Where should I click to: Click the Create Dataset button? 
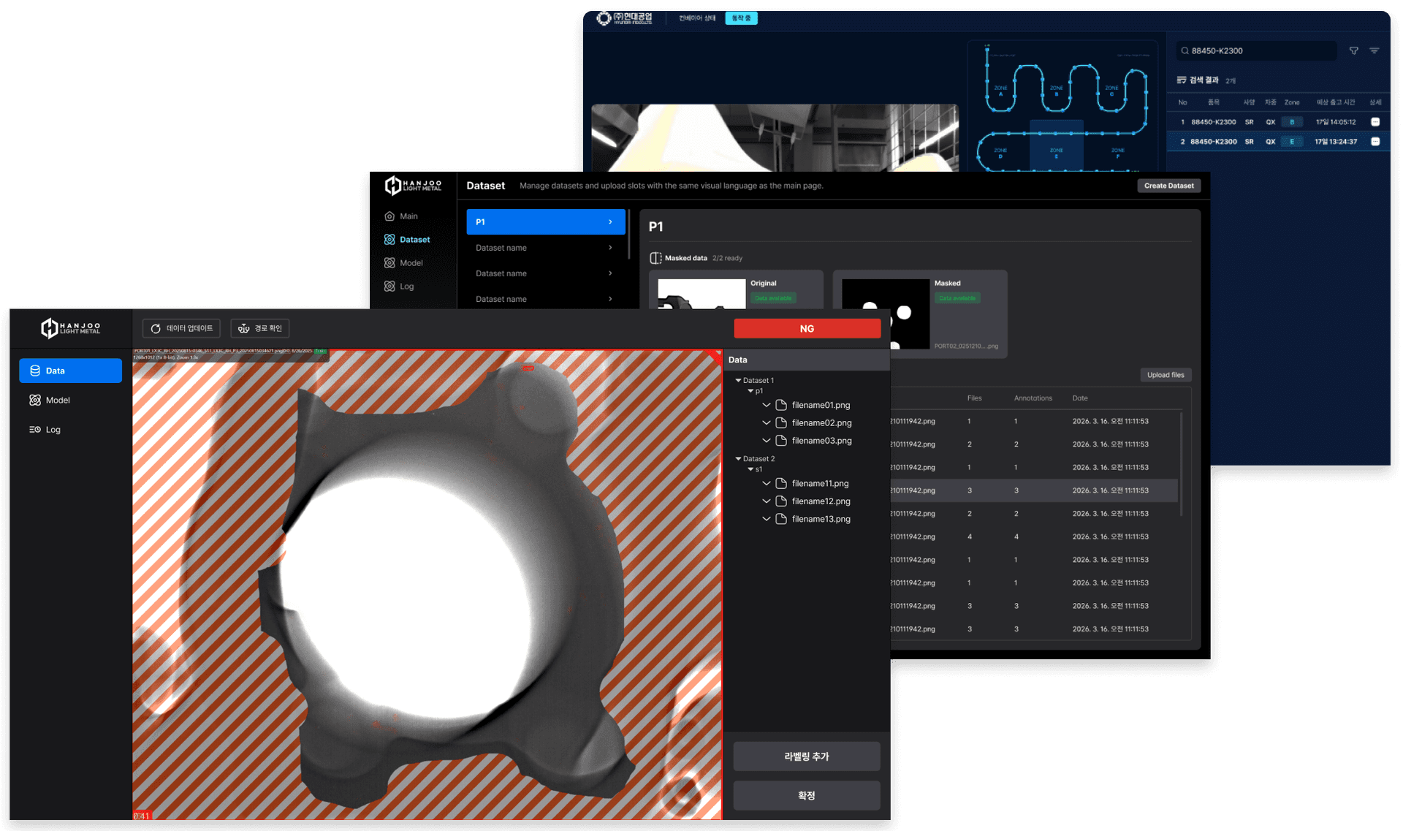[x=1168, y=186]
